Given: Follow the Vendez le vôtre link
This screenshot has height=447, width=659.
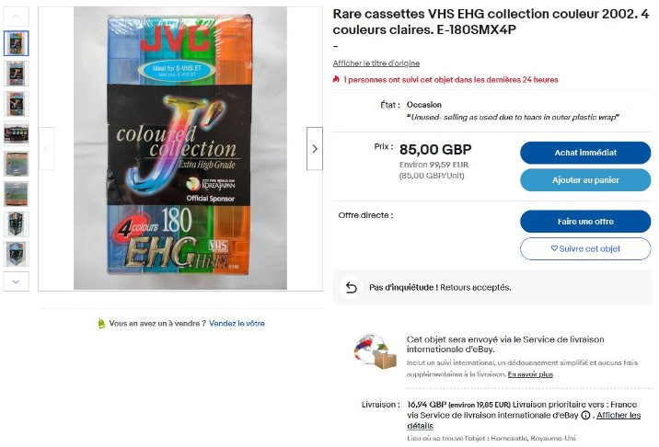Looking at the screenshot, I should pyautogui.click(x=237, y=324).
